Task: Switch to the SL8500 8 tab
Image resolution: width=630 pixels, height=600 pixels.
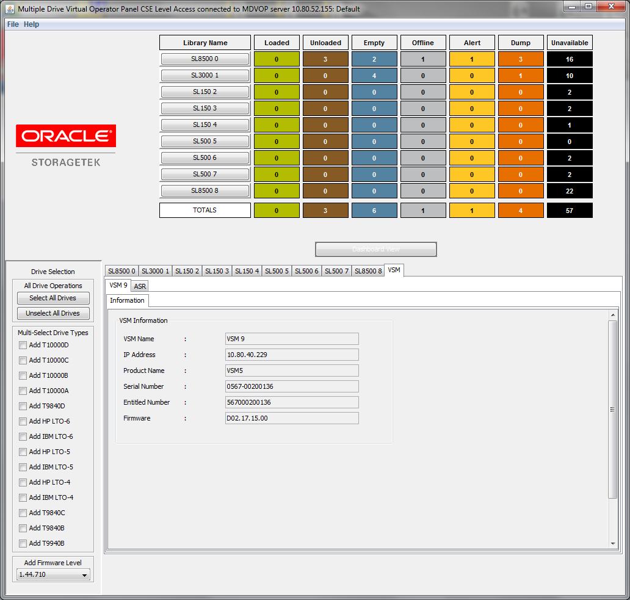Action: [368, 271]
